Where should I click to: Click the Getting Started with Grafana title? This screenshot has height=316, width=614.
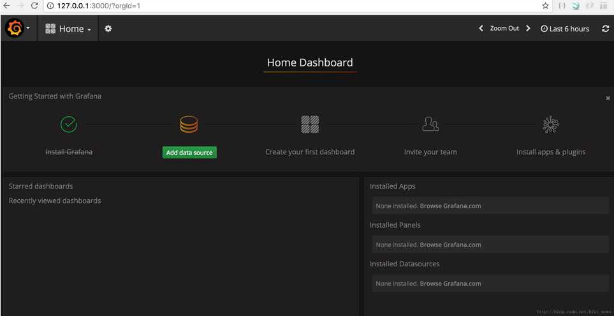click(x=55, y=96)
